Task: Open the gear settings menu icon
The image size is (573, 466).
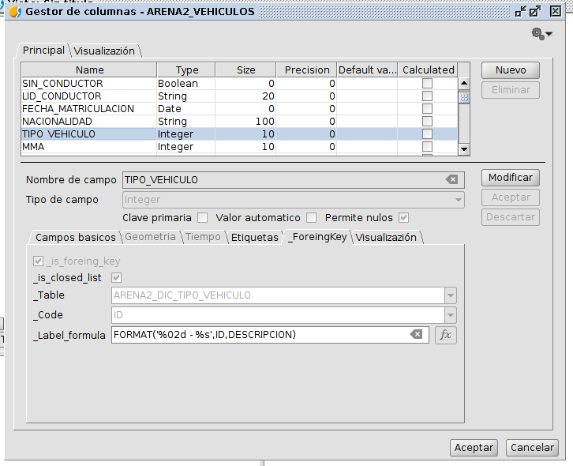Action: [540, 34]
